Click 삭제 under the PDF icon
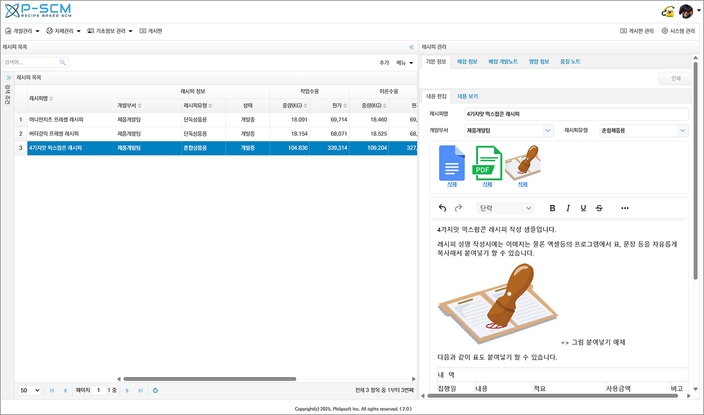This screenshot has width=704, height=415. (x=487, y=185)
